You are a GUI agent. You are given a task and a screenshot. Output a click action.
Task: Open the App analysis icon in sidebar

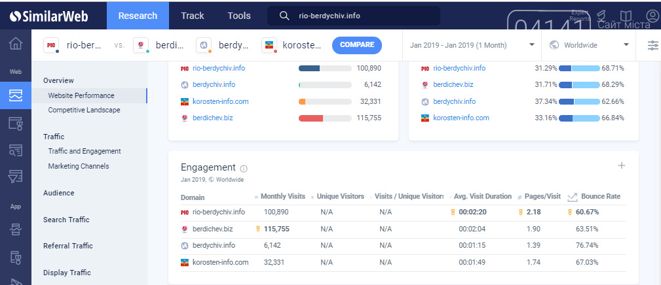click(x=16, y=230)
